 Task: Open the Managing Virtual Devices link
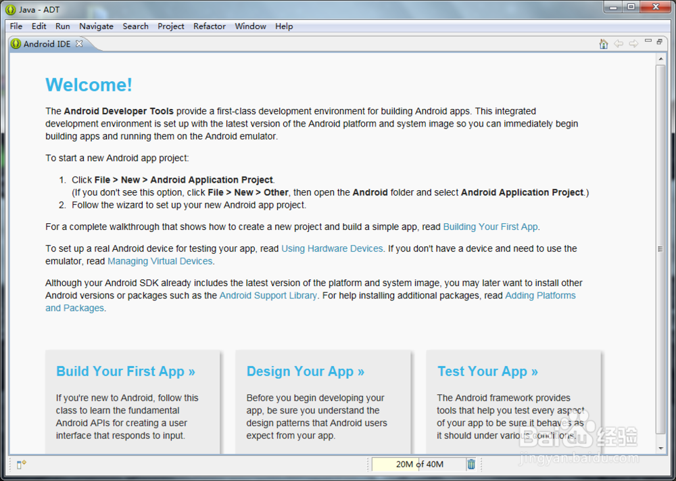tap(160, 261)
